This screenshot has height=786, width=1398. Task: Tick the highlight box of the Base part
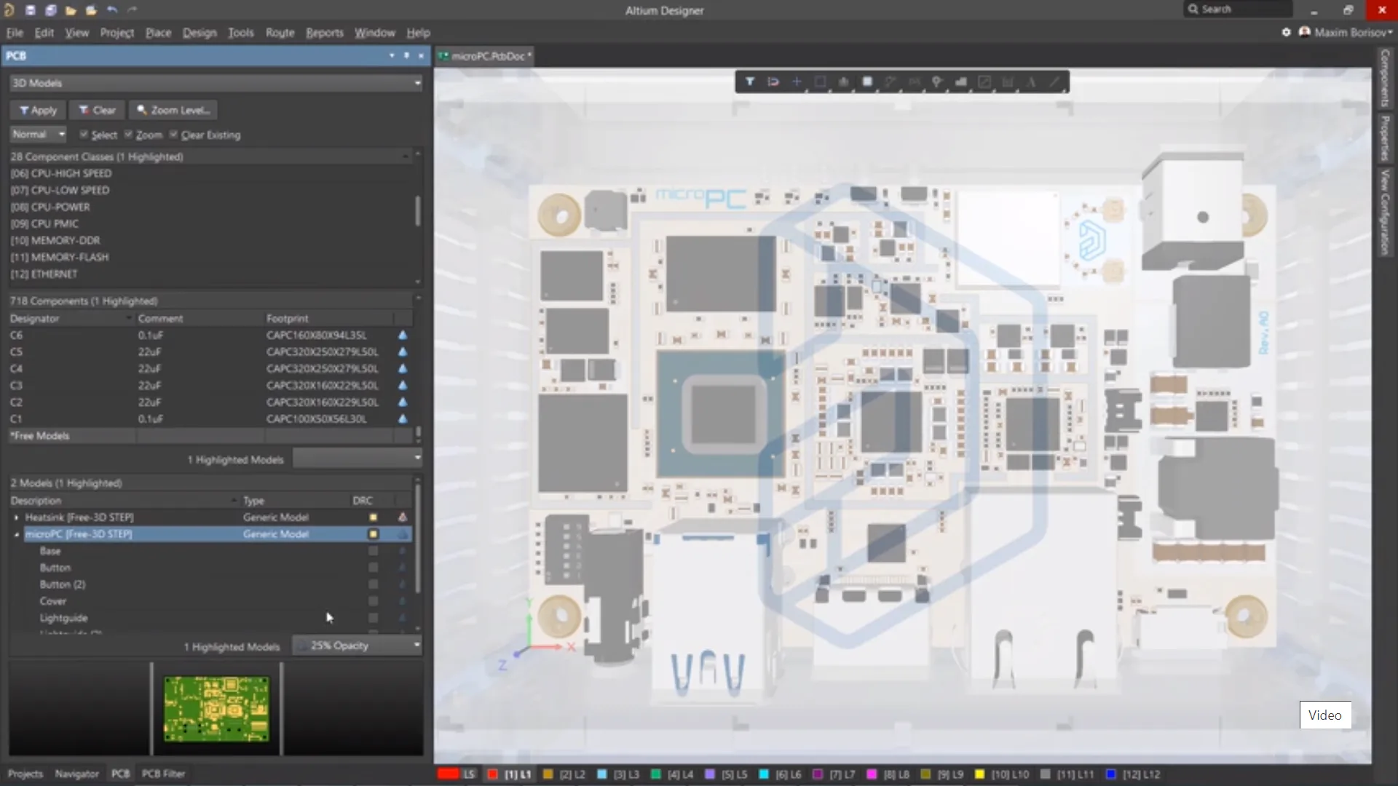[374, 551]
